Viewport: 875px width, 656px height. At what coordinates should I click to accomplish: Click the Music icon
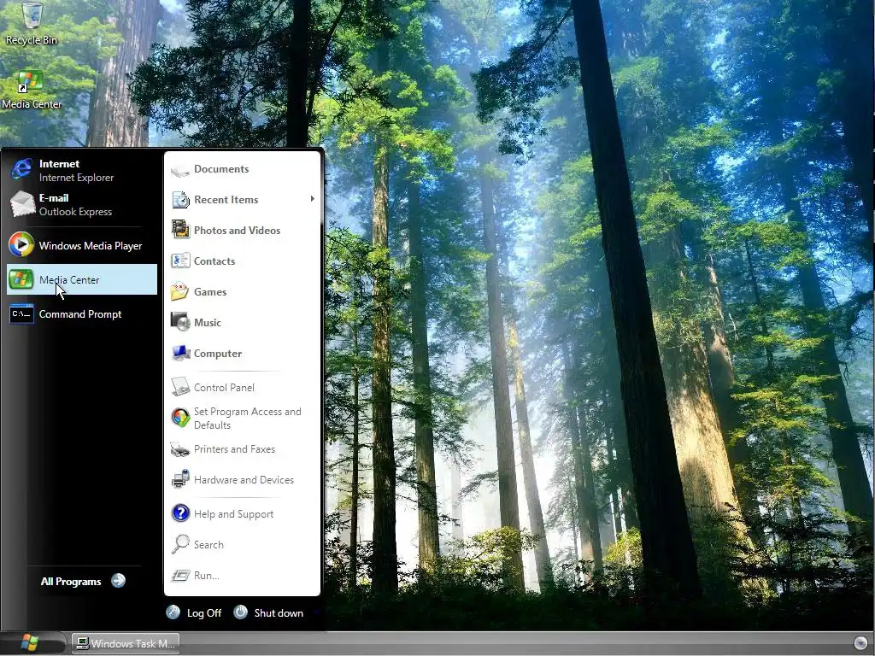[180, 322]
